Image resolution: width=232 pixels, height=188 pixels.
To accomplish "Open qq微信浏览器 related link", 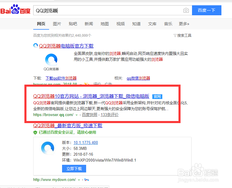I will coord(138,78).
